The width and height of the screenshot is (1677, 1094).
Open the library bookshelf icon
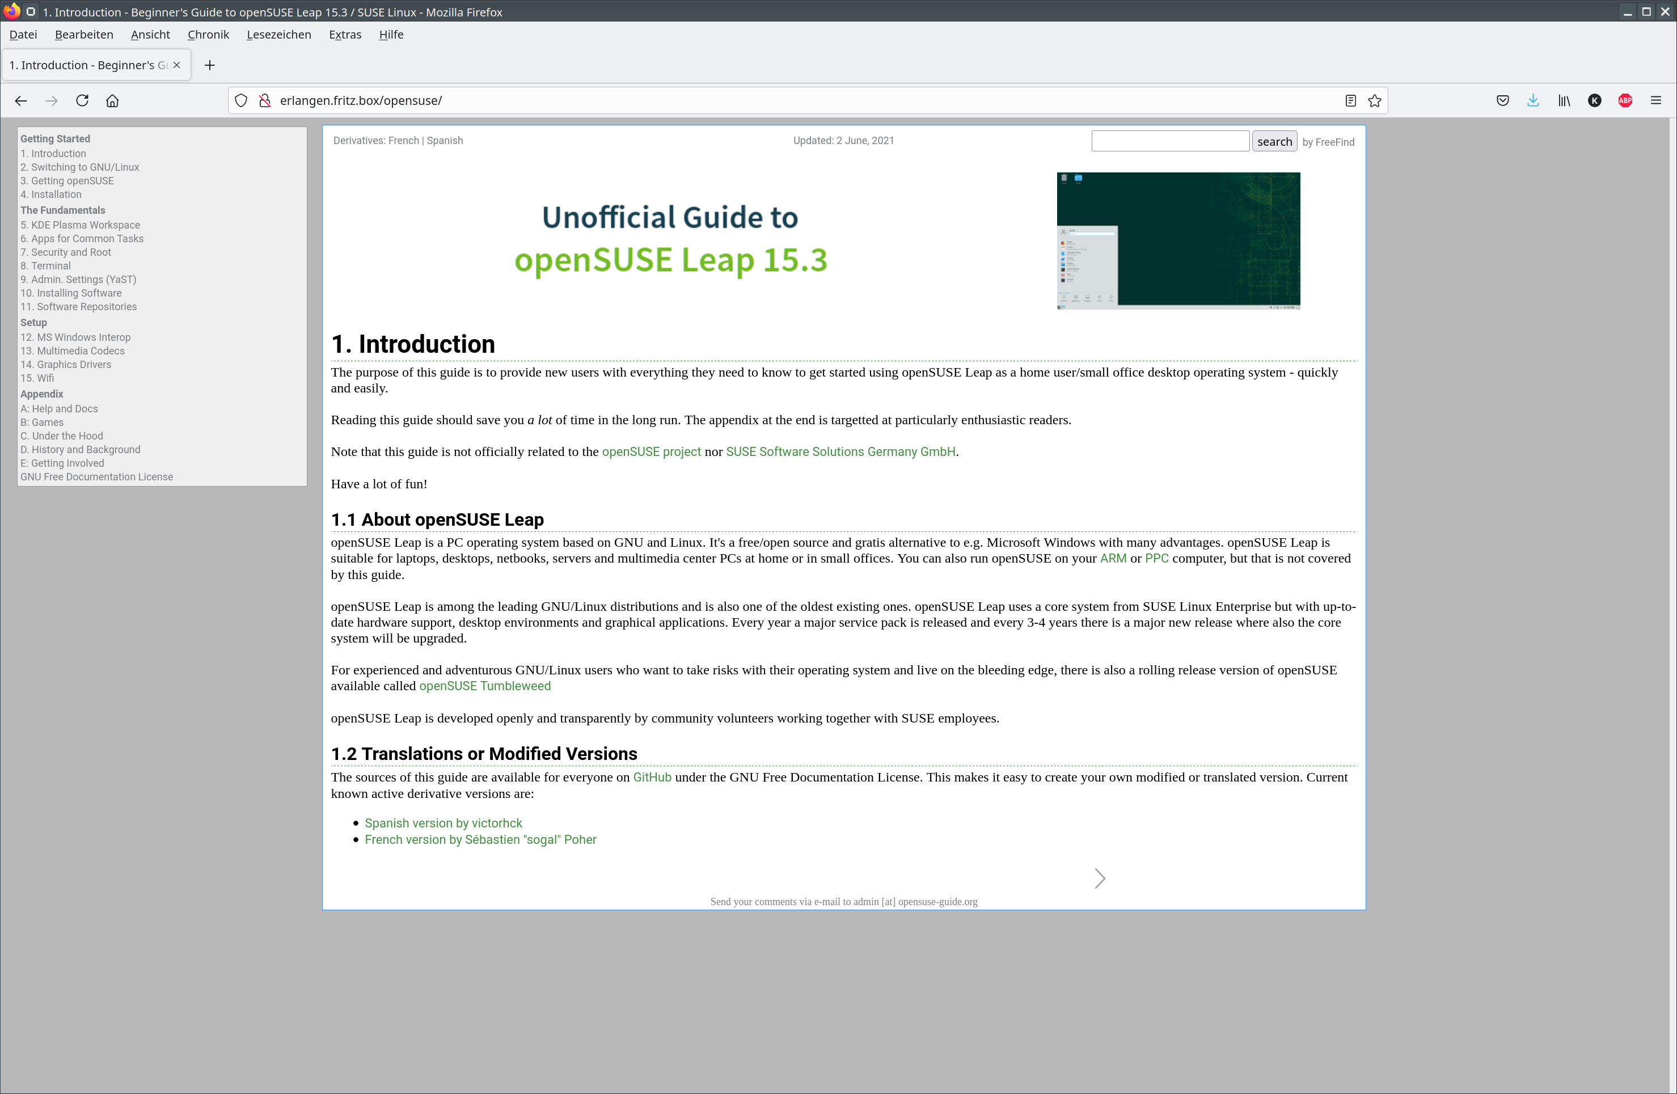coord(1564,101)
